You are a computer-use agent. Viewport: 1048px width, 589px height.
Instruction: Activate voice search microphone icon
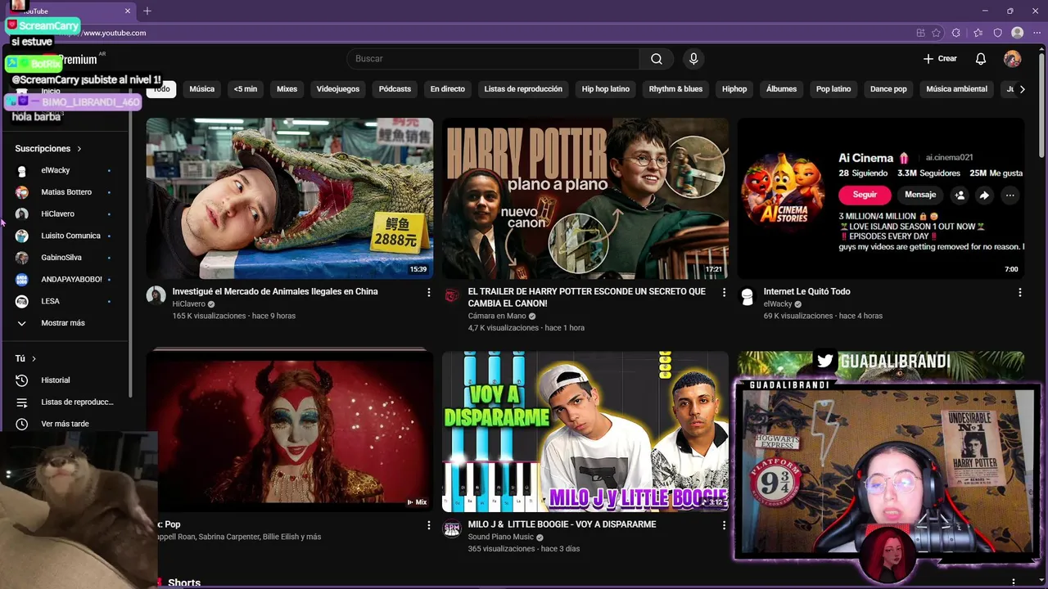click(x=693, y=59)
